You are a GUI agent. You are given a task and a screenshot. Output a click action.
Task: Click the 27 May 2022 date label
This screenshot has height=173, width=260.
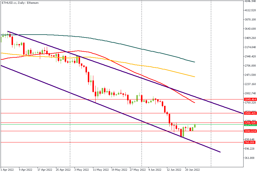(138, 170)
